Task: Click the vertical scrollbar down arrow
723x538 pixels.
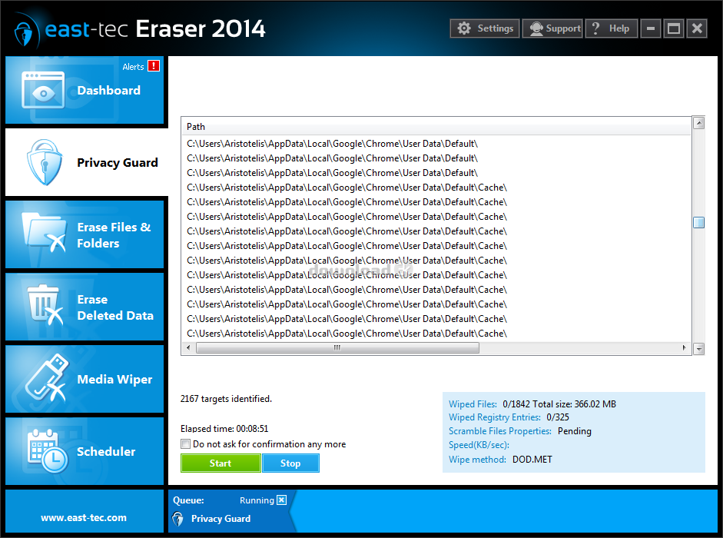Action: pos(699,349)
